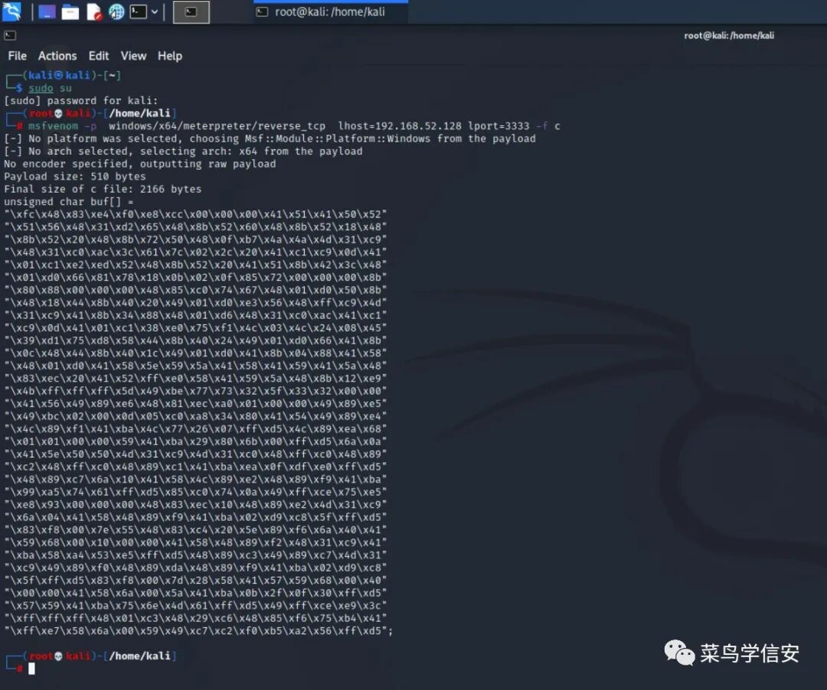Viewport: 827px width, 690px height.
Task: Switch to the root@kali: /home/kali taskbar window
Action: tap(330, 11)
